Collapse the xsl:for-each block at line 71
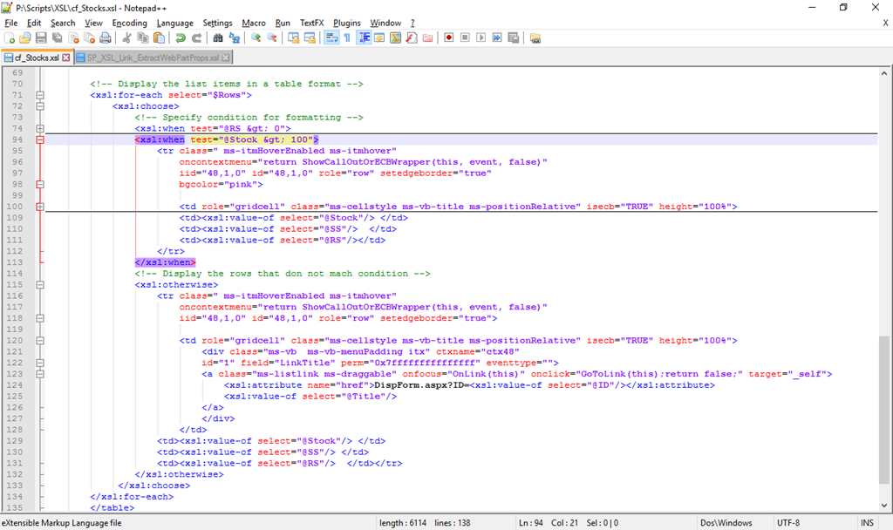Screen dimensions: 893x530 (39, 95)
